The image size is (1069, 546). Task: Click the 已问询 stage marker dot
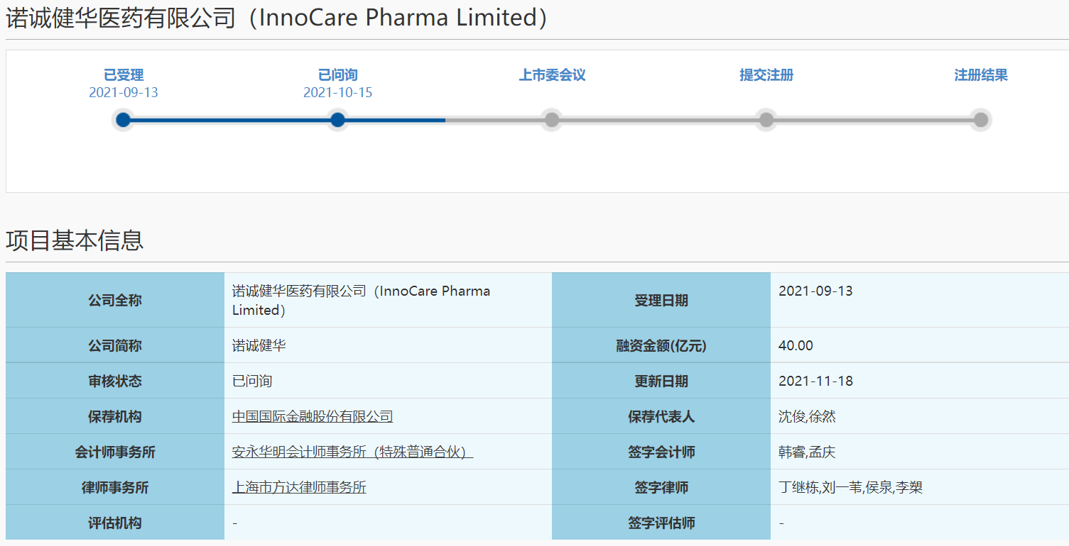(338, 120)
